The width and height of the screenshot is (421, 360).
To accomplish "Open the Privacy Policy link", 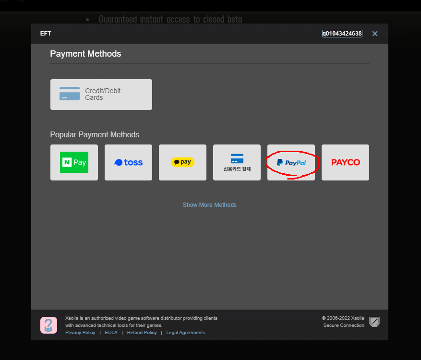I will point(80,332).
